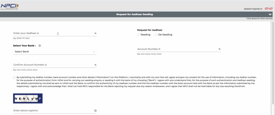Click info icon next to Account Number label

click(160, 49)
